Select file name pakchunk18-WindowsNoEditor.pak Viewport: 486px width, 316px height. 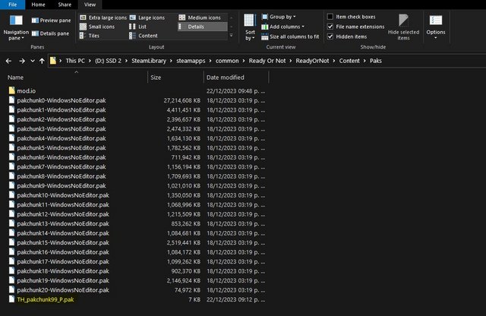point(63,271)
